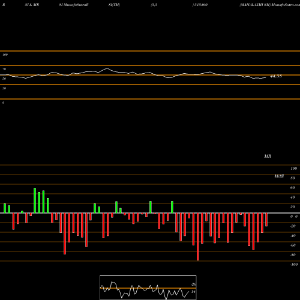300x300 pixels.
Task: Click the overlapping MR value label near 80
Action: [x=279, y=176]
